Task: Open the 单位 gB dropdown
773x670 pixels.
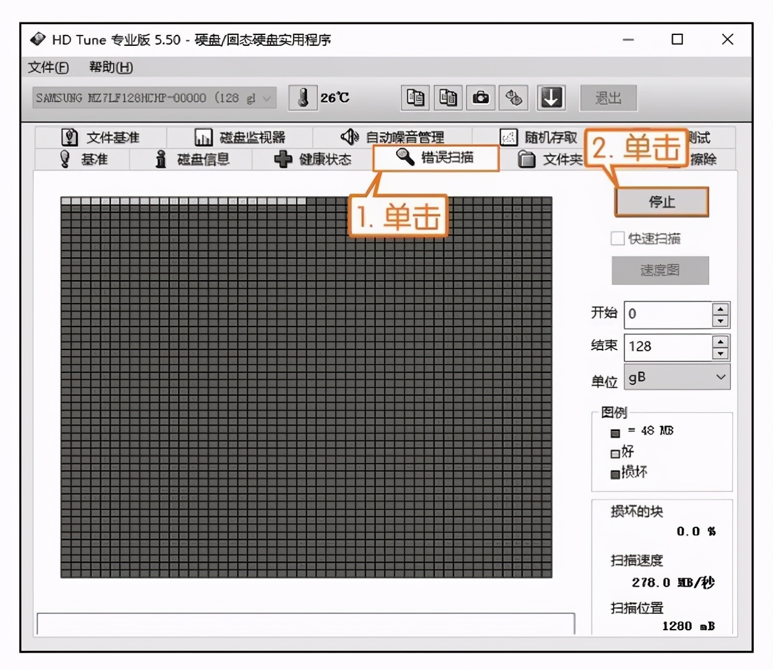Action: (677, 377)
